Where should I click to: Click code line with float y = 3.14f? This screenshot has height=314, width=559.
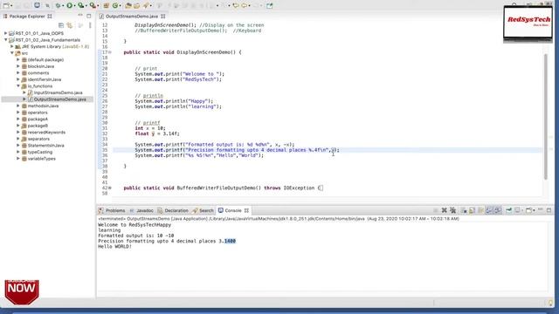157,133
